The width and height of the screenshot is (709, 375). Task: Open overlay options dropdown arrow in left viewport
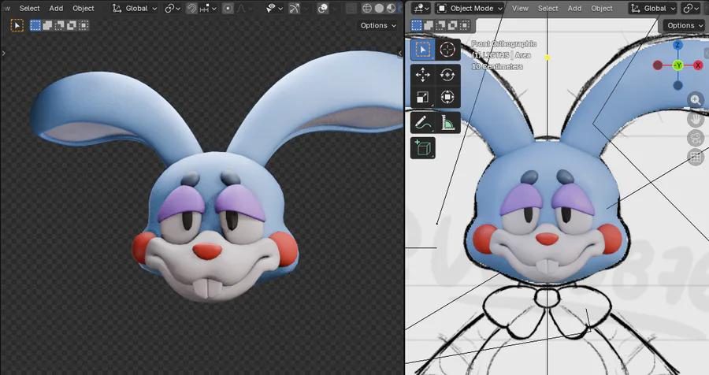tap(335, 8)
